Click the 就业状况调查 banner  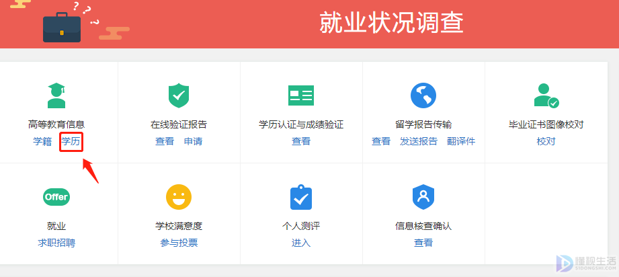click(391, 24)
